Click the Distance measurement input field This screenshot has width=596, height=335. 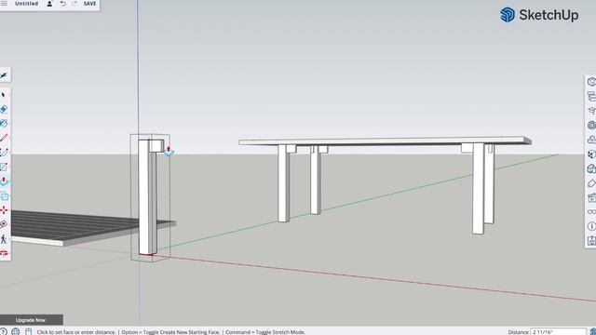pyautogui.click(x=558, y=331)
